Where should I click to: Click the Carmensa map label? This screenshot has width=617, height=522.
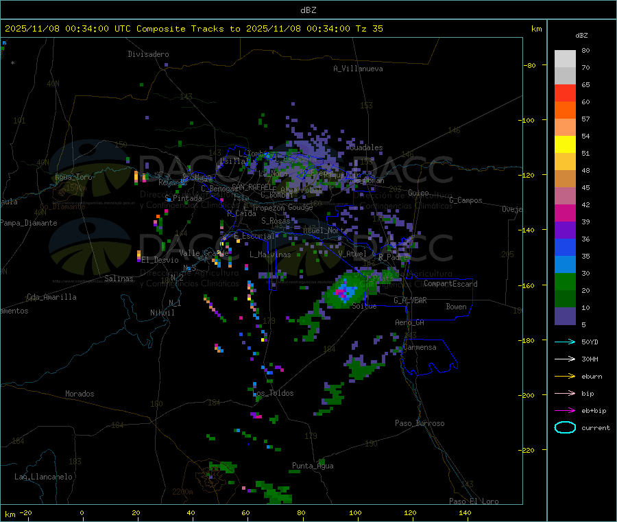click(420, 348)
